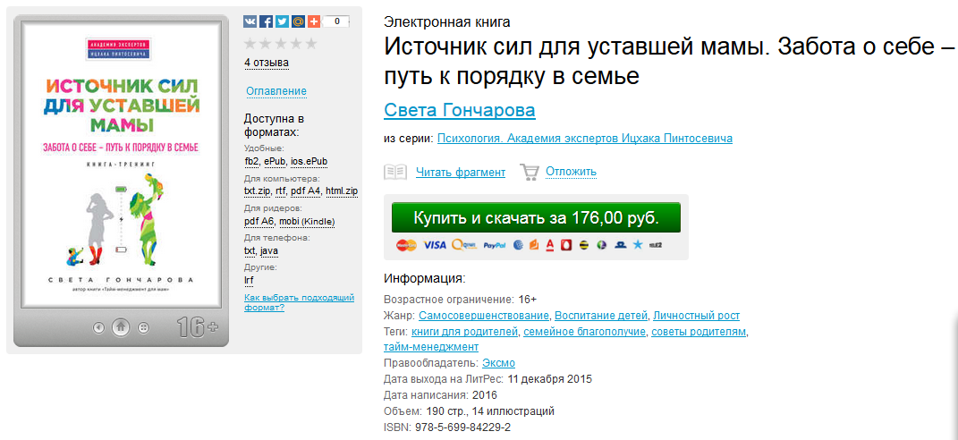This screenshot has height=440, width=958.
Task: Select Alfa-Bank red A icon
Action: pos(550,245)
